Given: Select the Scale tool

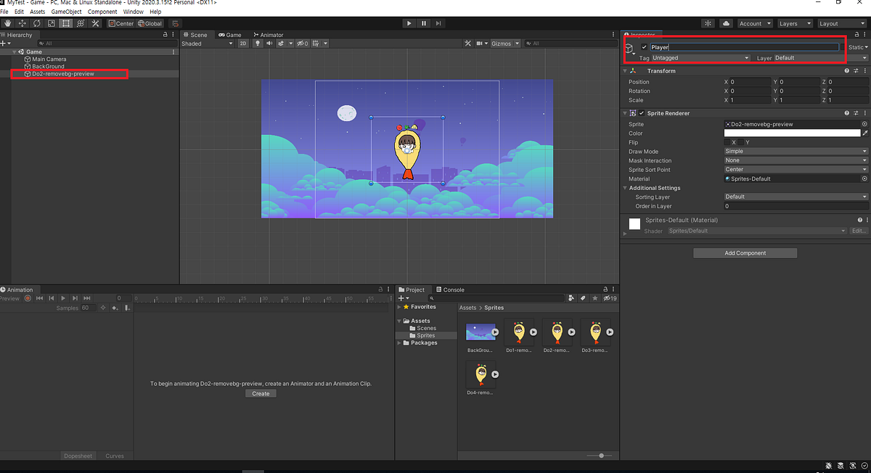Looking at the screenshot, I should pos(52,23).
